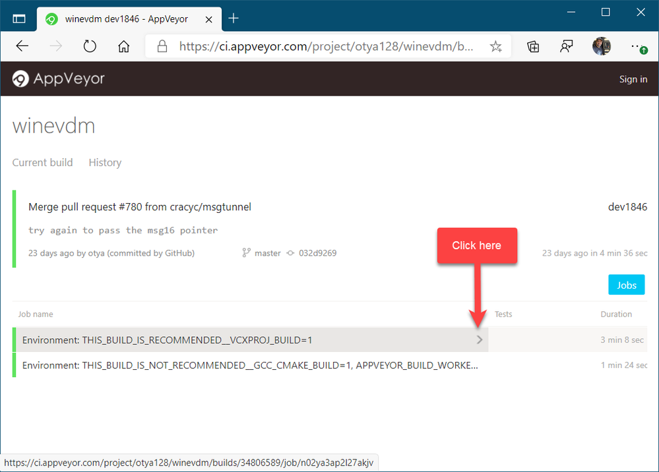Click the dev1846 build version
Screen dimensions: 659x472
[x=627, y=207]
